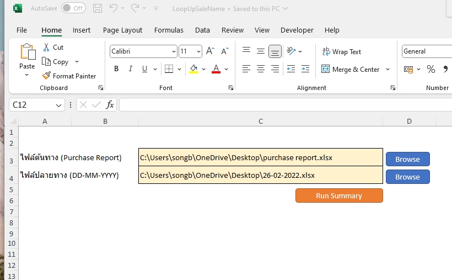Click the Name Box showing C12
This screenshot has width=452, height=280.
click(36, 104)
